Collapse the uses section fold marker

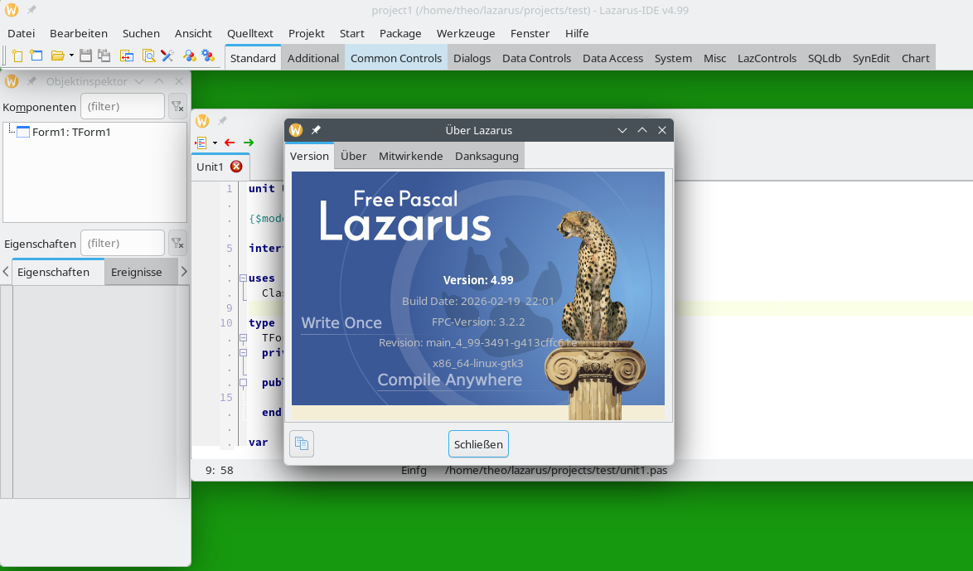coord(243,278)
